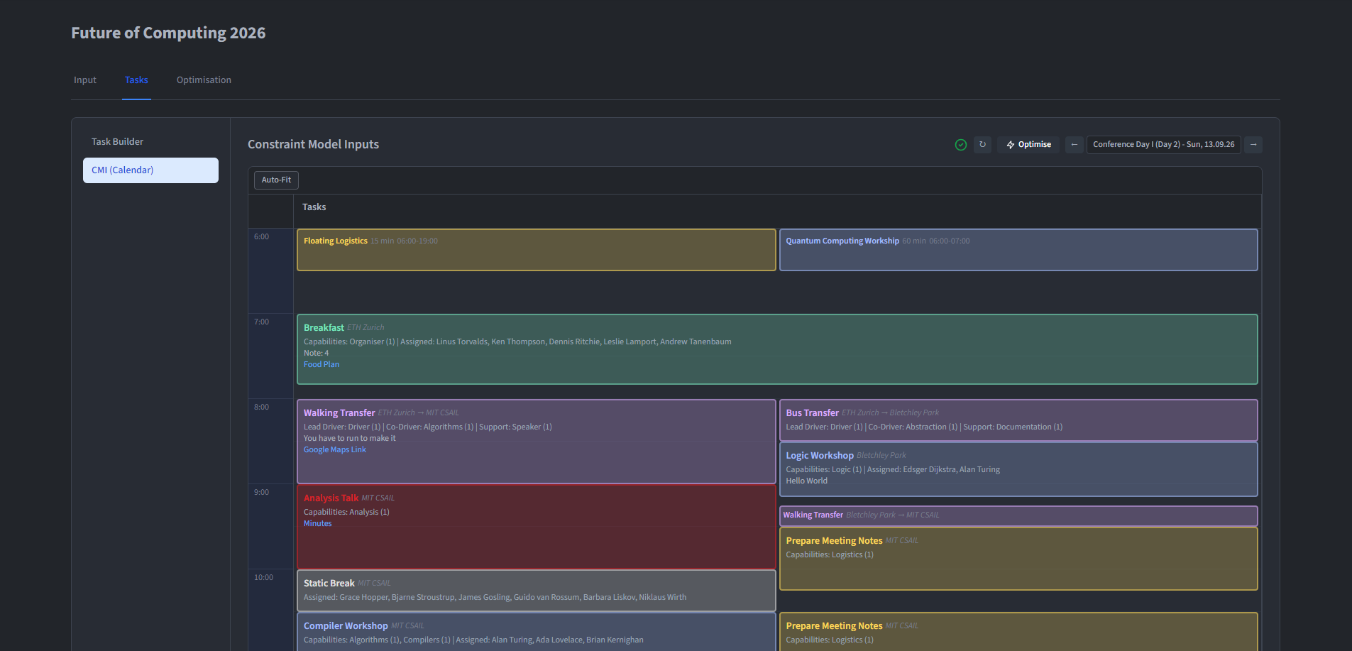This screenshot has height=651, width=1352.
Task: Select CMI (Calendar) in sidebar
Action: pos(150,170)
